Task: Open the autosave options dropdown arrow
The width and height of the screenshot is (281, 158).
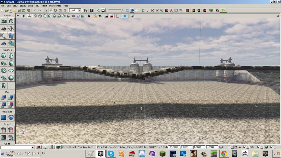Action: pyautogui.click(x=275, y=147)
